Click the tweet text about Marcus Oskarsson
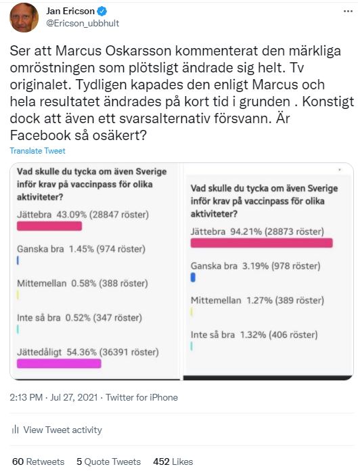This screenshot has height=473, width=358. pyautogui.click(x=181, y=93)
